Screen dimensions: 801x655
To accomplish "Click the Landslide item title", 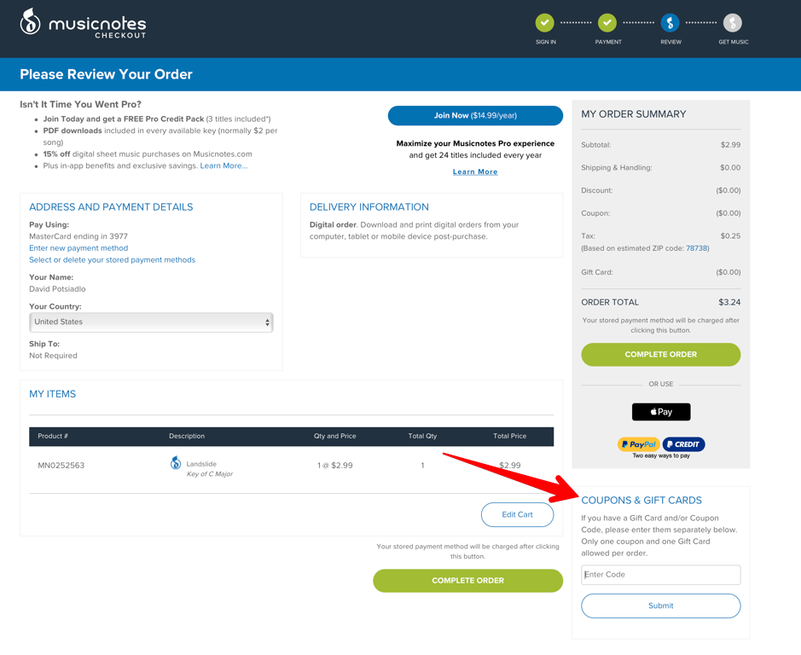I will click(201, 464).
